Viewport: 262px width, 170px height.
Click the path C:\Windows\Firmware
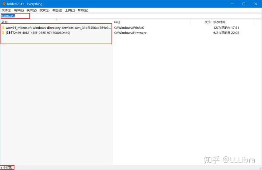(130, 33)
